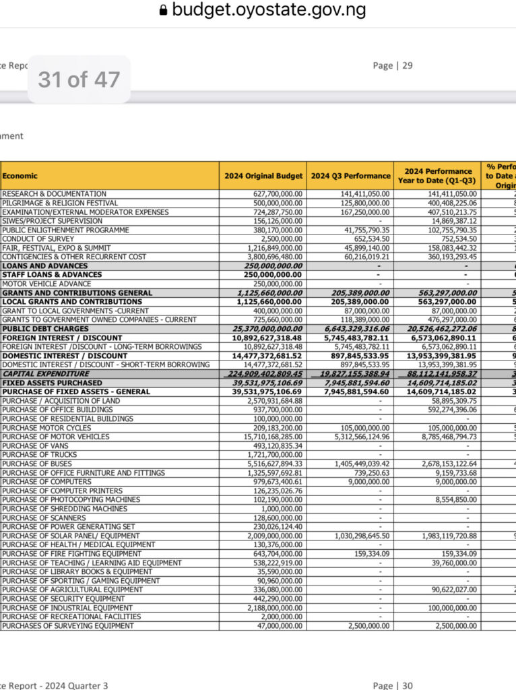Select 'PURCHASE OF TRUCKS' row label
Viewport: 516px width, 690px height.
pos(40,455)
